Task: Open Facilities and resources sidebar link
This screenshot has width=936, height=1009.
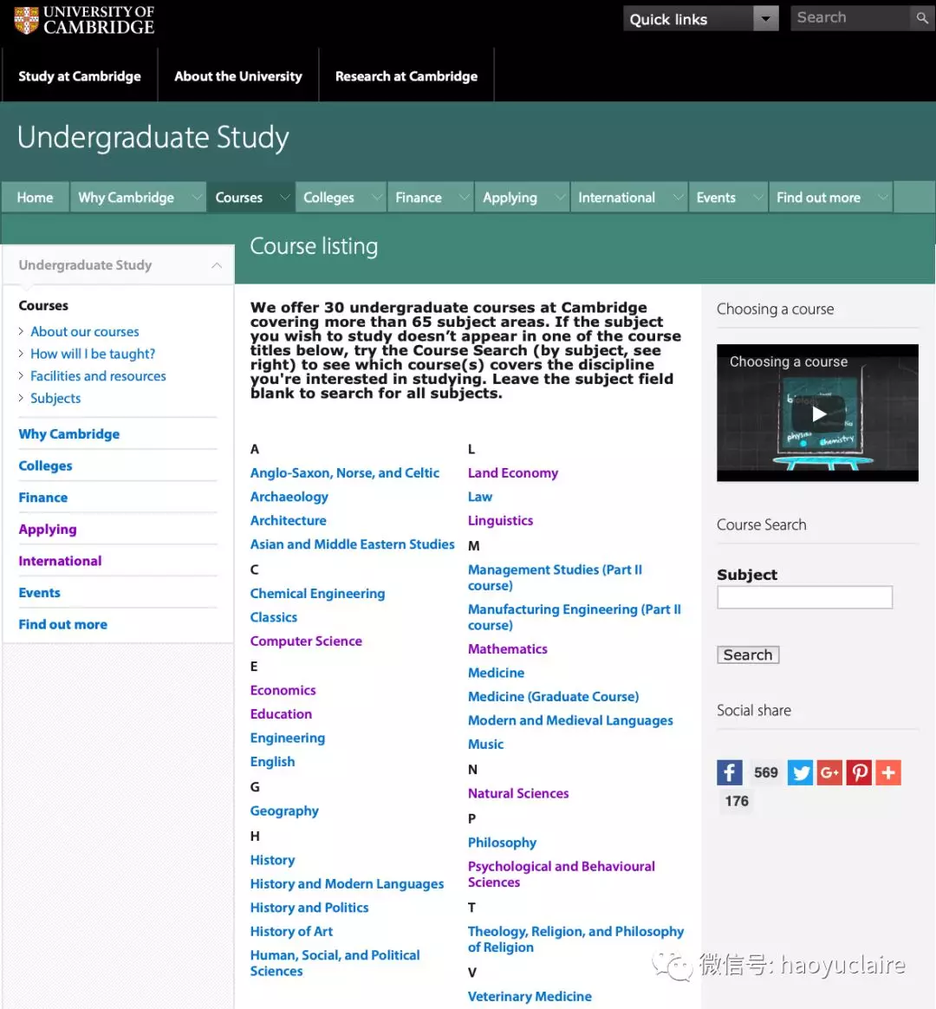Action: [98, 376]
